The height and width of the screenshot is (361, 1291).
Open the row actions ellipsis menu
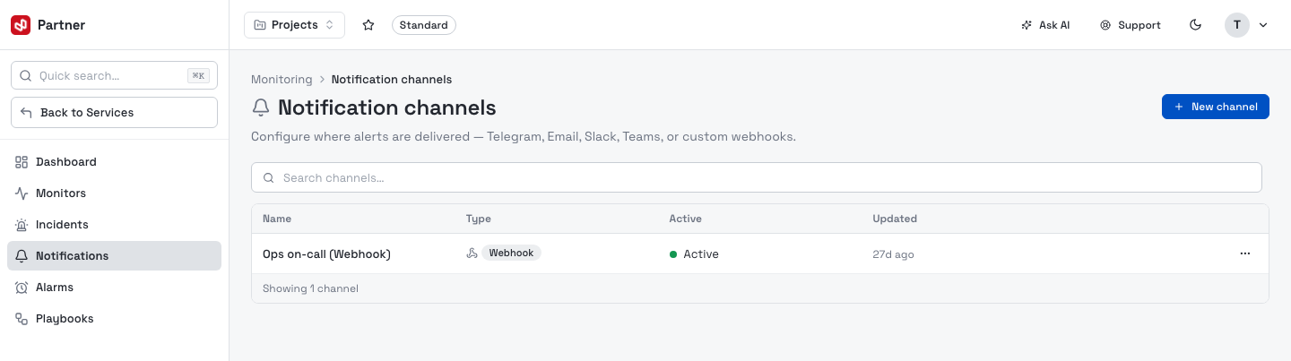1244,254
